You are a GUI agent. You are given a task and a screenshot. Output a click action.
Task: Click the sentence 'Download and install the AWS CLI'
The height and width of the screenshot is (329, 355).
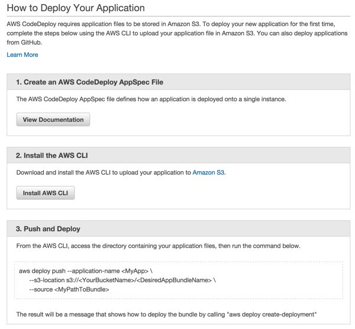tap(121, 173)
